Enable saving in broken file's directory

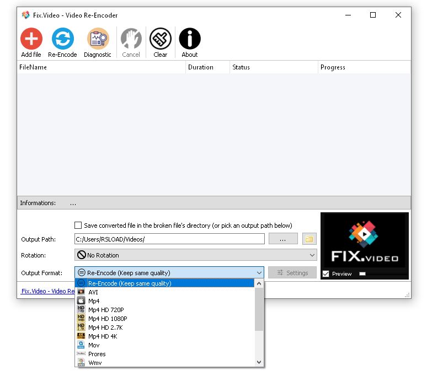tap(78, 225)
